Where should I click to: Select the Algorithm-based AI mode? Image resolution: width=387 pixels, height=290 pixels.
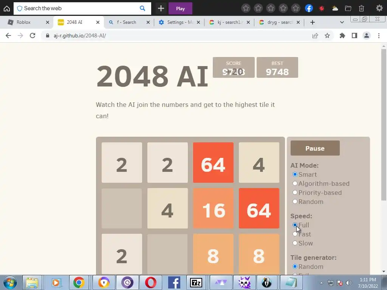tap(295, 184)
